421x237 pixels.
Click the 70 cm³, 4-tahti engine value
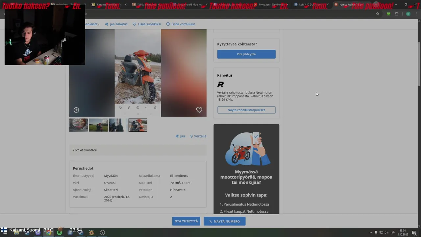pos(181,183)
